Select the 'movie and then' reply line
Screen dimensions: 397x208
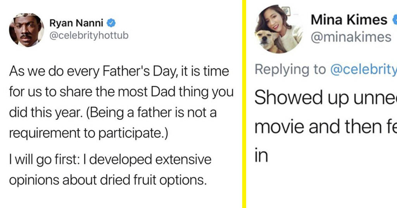coord(326,126)
